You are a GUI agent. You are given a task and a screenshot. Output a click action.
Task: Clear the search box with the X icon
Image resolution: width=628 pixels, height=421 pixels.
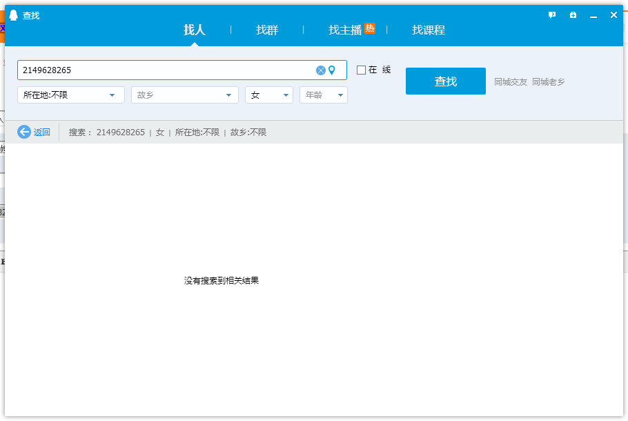[320, 70]
